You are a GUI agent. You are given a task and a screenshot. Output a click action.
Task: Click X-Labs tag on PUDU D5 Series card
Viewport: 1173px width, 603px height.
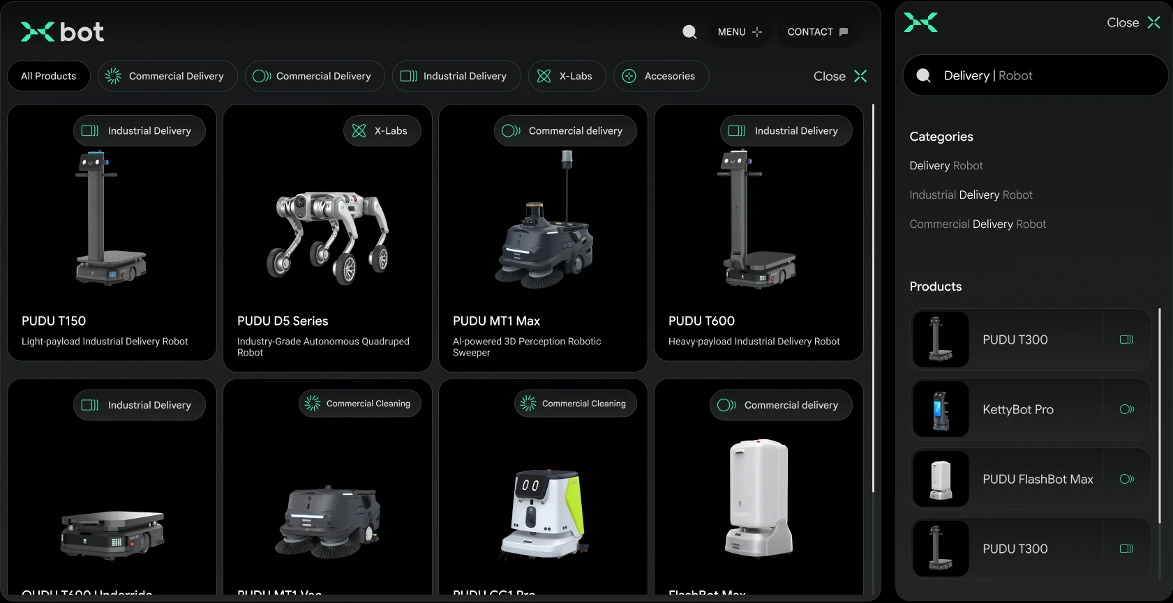coord(382,130)
